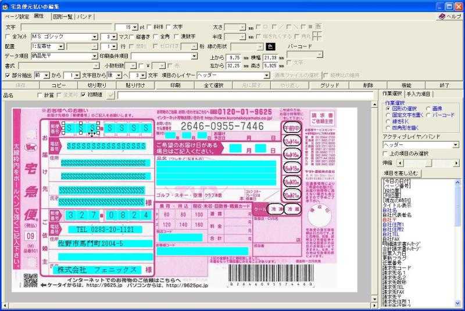Image resolution: width=465 pixels, height=311 pixels.
Task: Click the 削除 delete button
Action: coord(368,85)
